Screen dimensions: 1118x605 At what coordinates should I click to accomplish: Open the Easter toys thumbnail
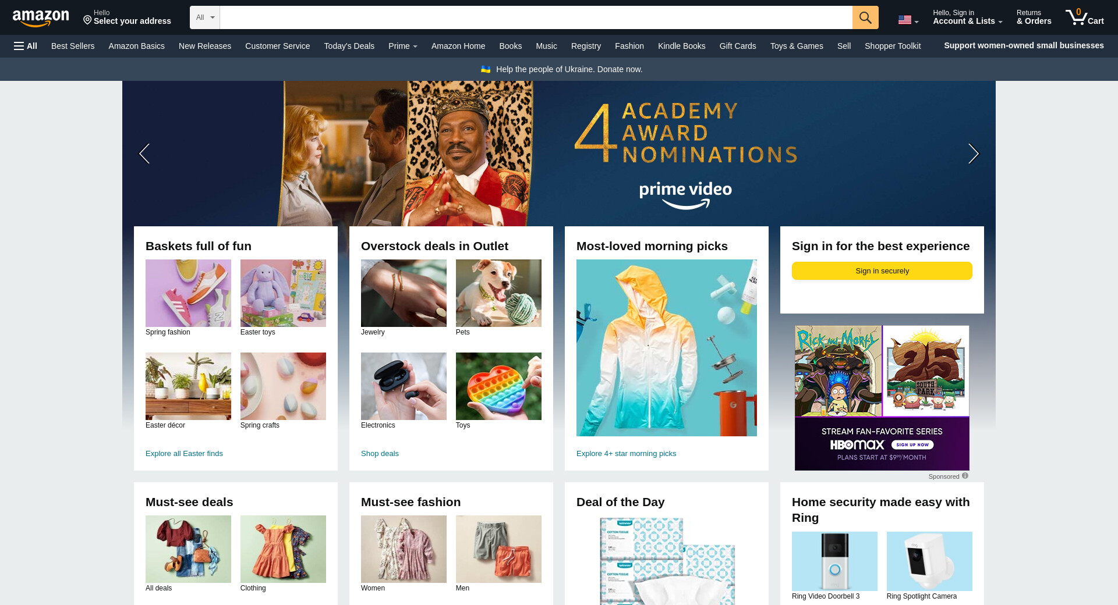click(x=283, y=293)
